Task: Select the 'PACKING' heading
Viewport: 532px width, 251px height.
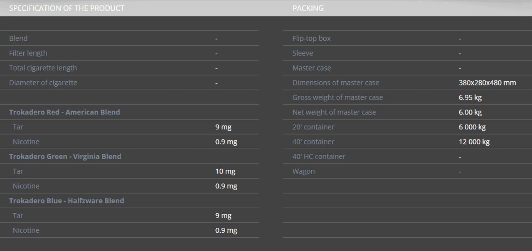Action: (308, 8)
